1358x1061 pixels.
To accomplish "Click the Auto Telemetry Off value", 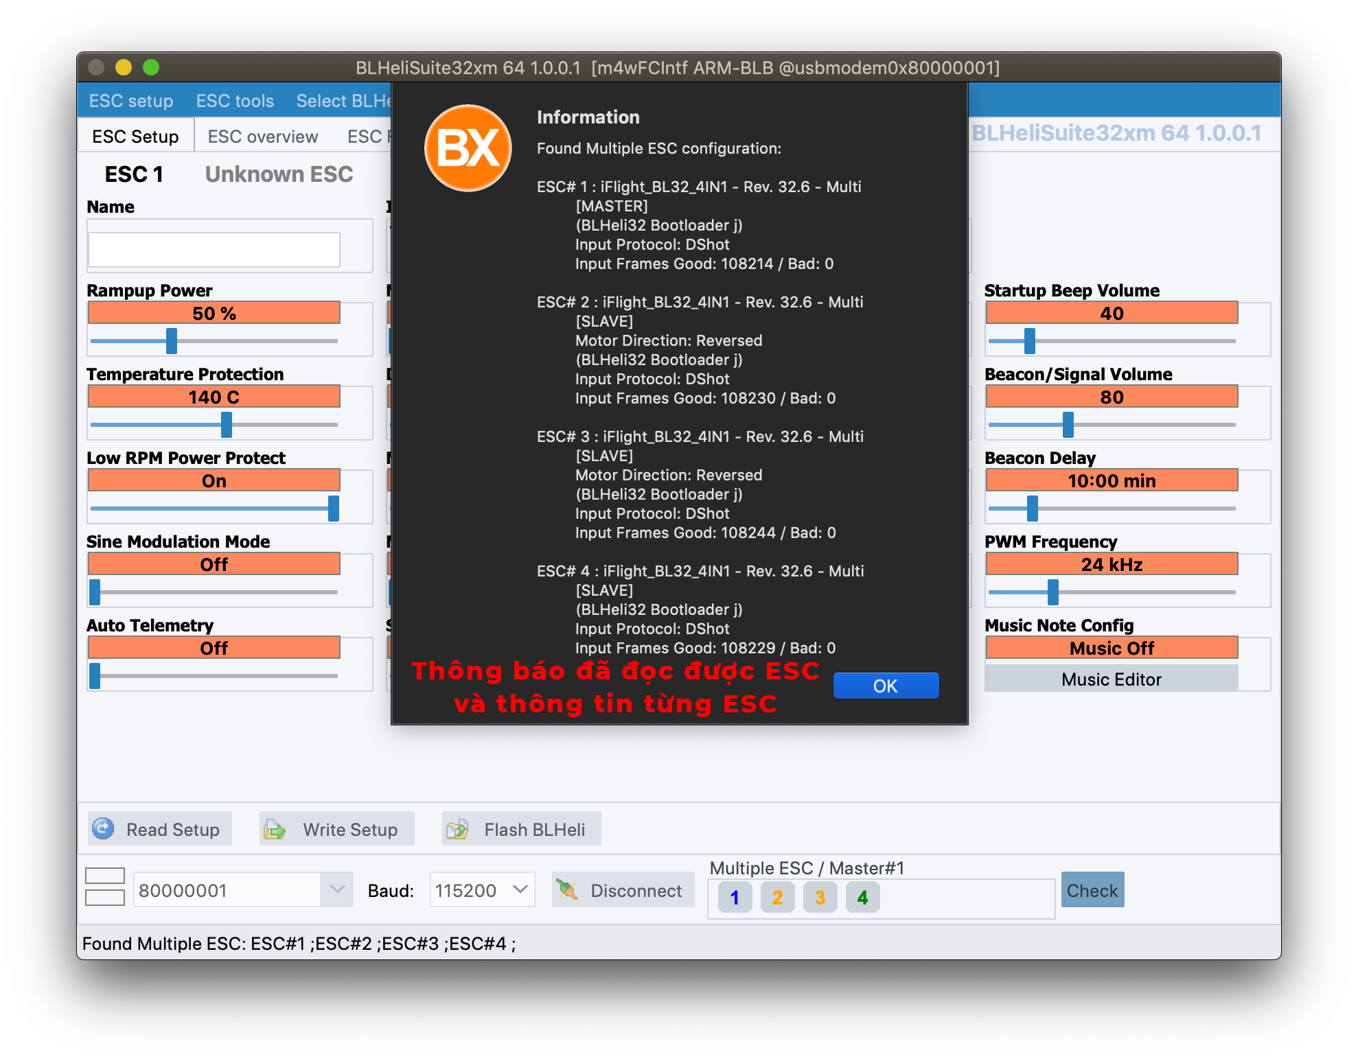I will coord(214,648).
